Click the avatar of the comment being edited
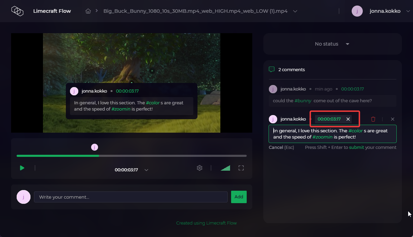413x237 pixels. coord(273,119)
